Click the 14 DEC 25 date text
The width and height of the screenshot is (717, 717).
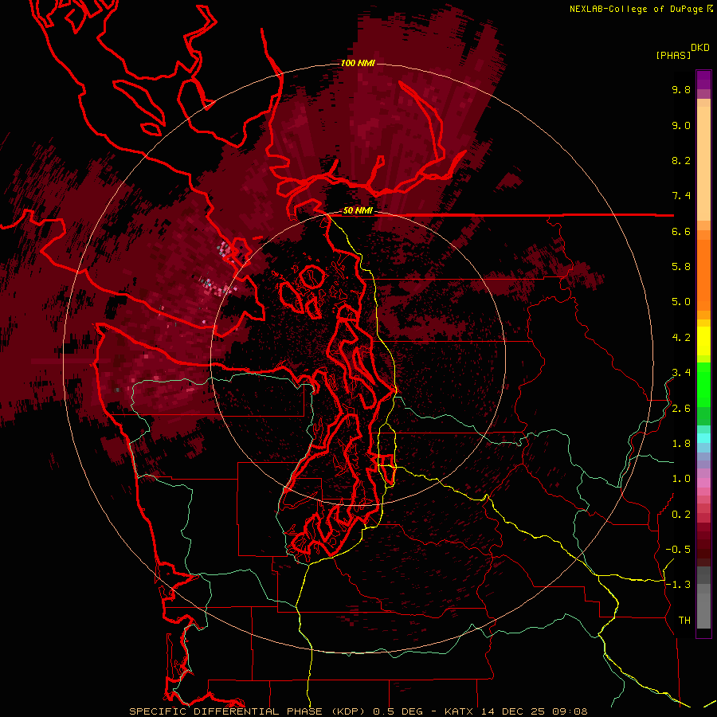(515, 711)
